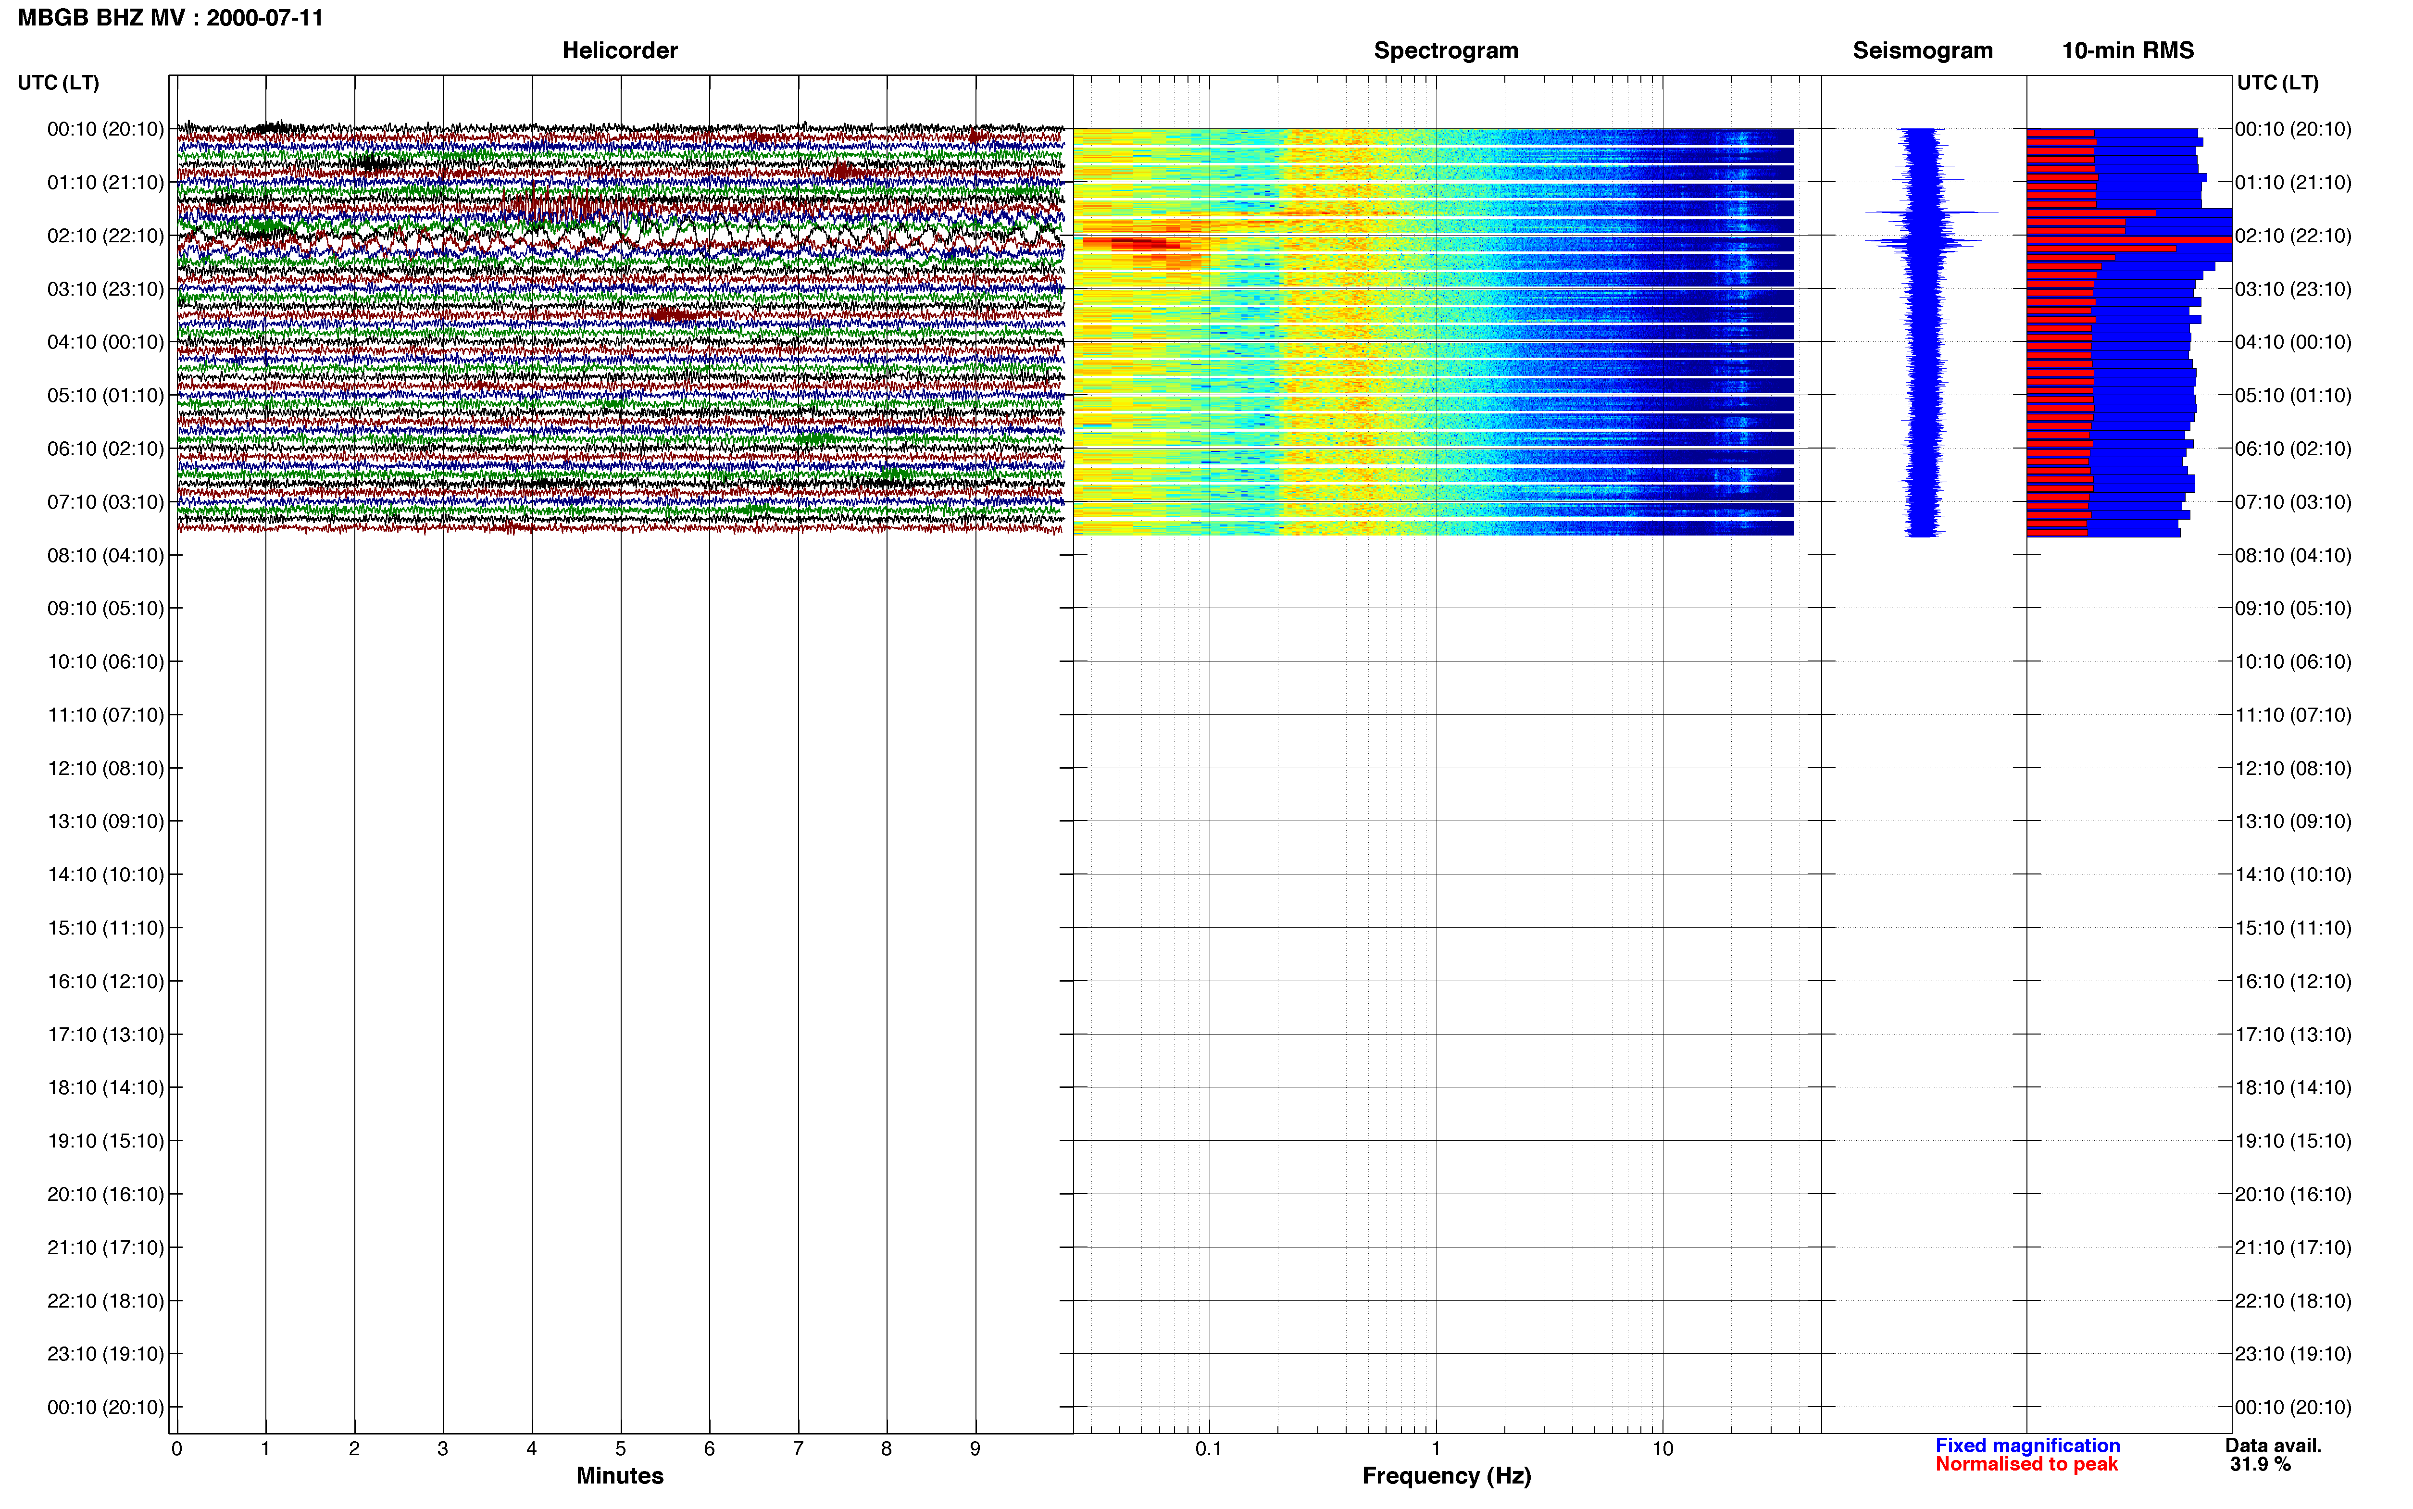Select the 01:10 (21:10) label on the left axis
The width and height of the screenshot is (2413, 1509).
tap(106, 182)
